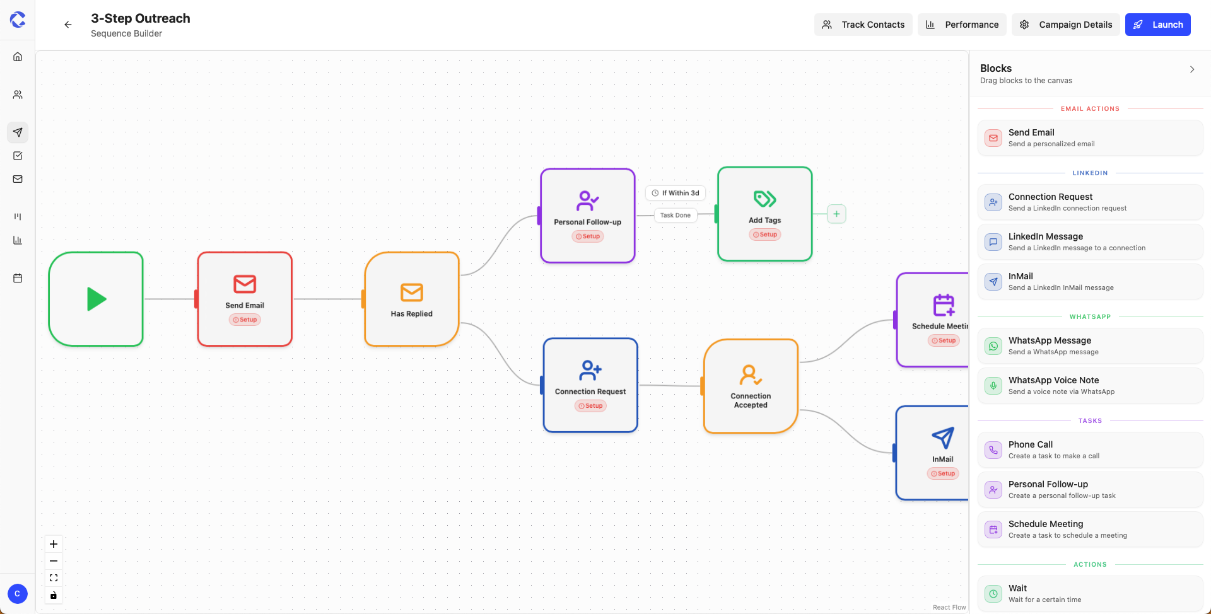This screenshot has height=614, width=1211.
Task: Open Campaigns paper-plane icon in sidebar
Action: pos(18,132)
